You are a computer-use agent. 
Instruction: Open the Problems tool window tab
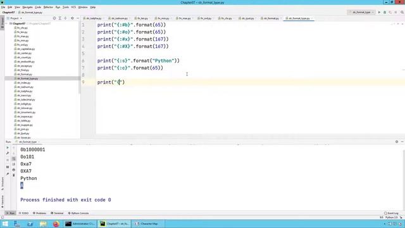(39, 213)
